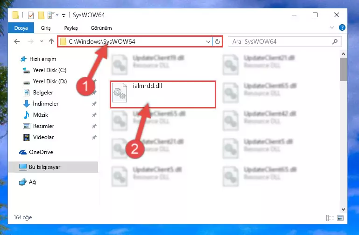The width and height of the screenshot is (359, 235).
Task: Click the search magnifier icon
Action: pos(335,41)
